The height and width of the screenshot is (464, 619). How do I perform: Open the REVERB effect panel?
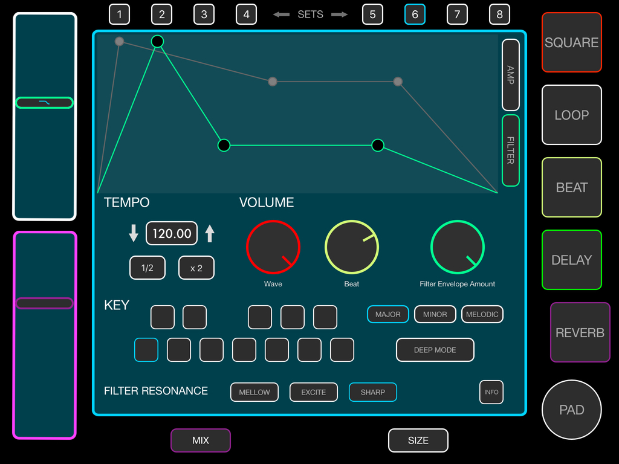click(x=580, y=333)
